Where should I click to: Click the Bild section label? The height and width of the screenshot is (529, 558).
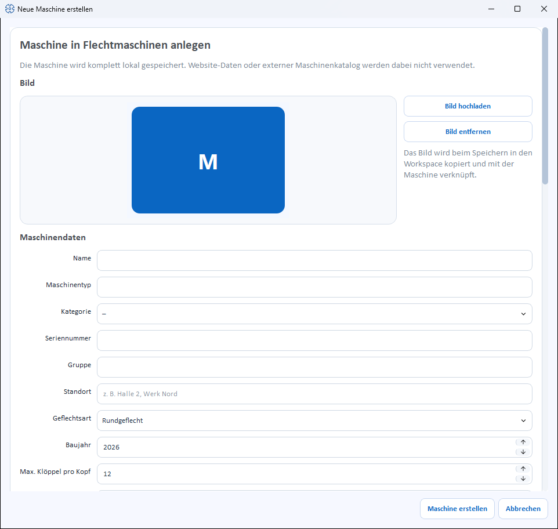(x=27, y=83)
